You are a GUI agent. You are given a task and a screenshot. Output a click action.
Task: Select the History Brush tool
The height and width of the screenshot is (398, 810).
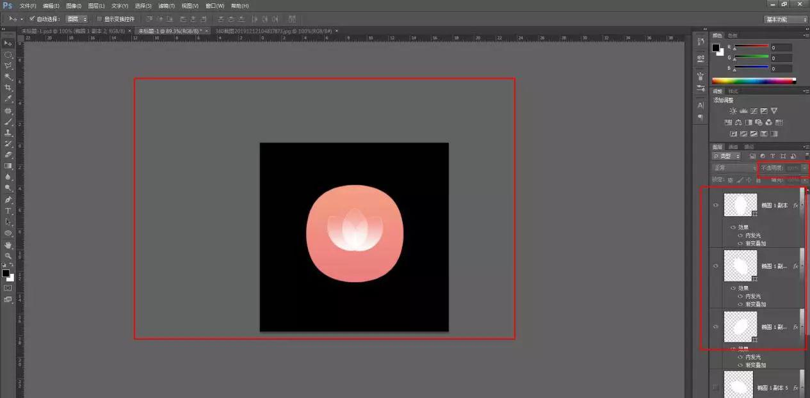pos(8,143)
